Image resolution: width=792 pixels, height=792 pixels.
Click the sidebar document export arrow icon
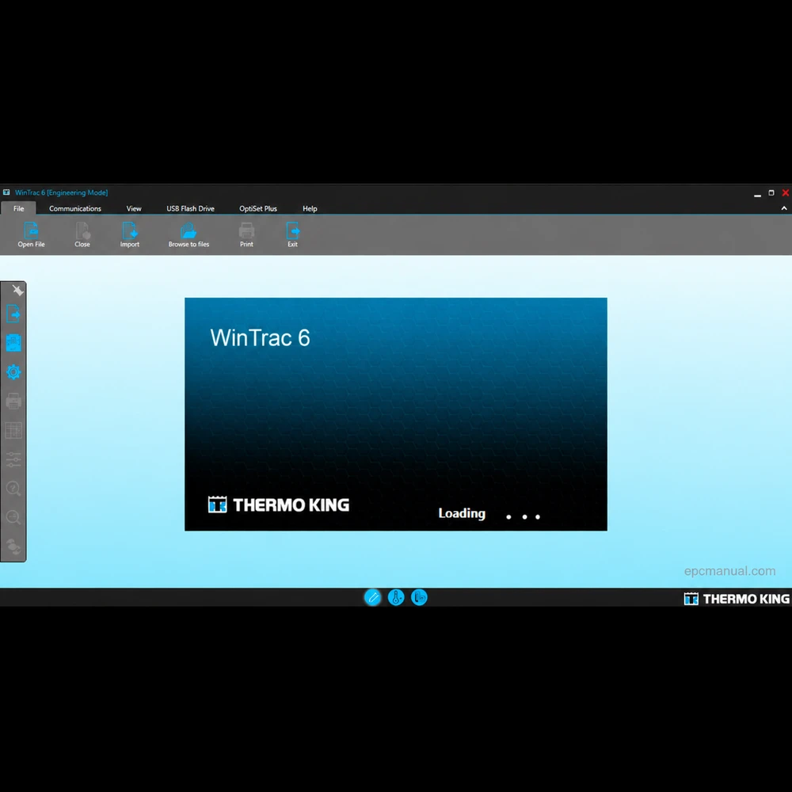13,314
